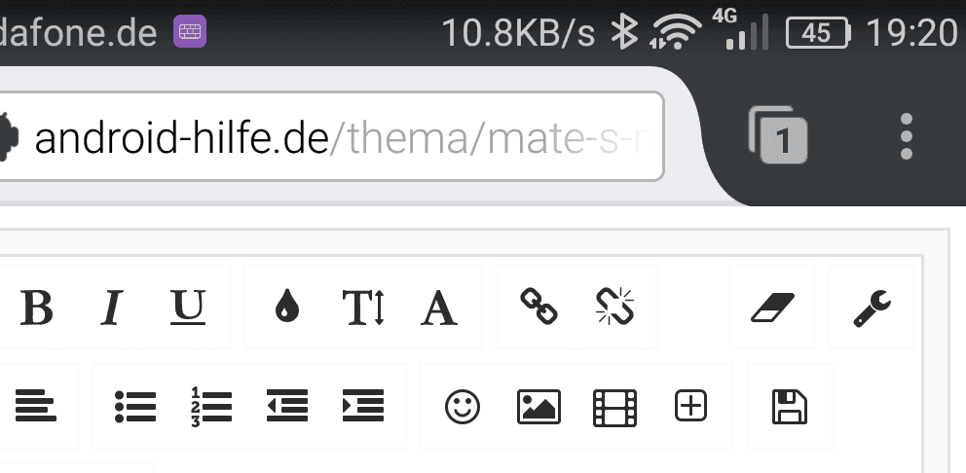
Task: Clear formatting with the eraser icon
Action: pyautogui.click(x=772, y=308)
